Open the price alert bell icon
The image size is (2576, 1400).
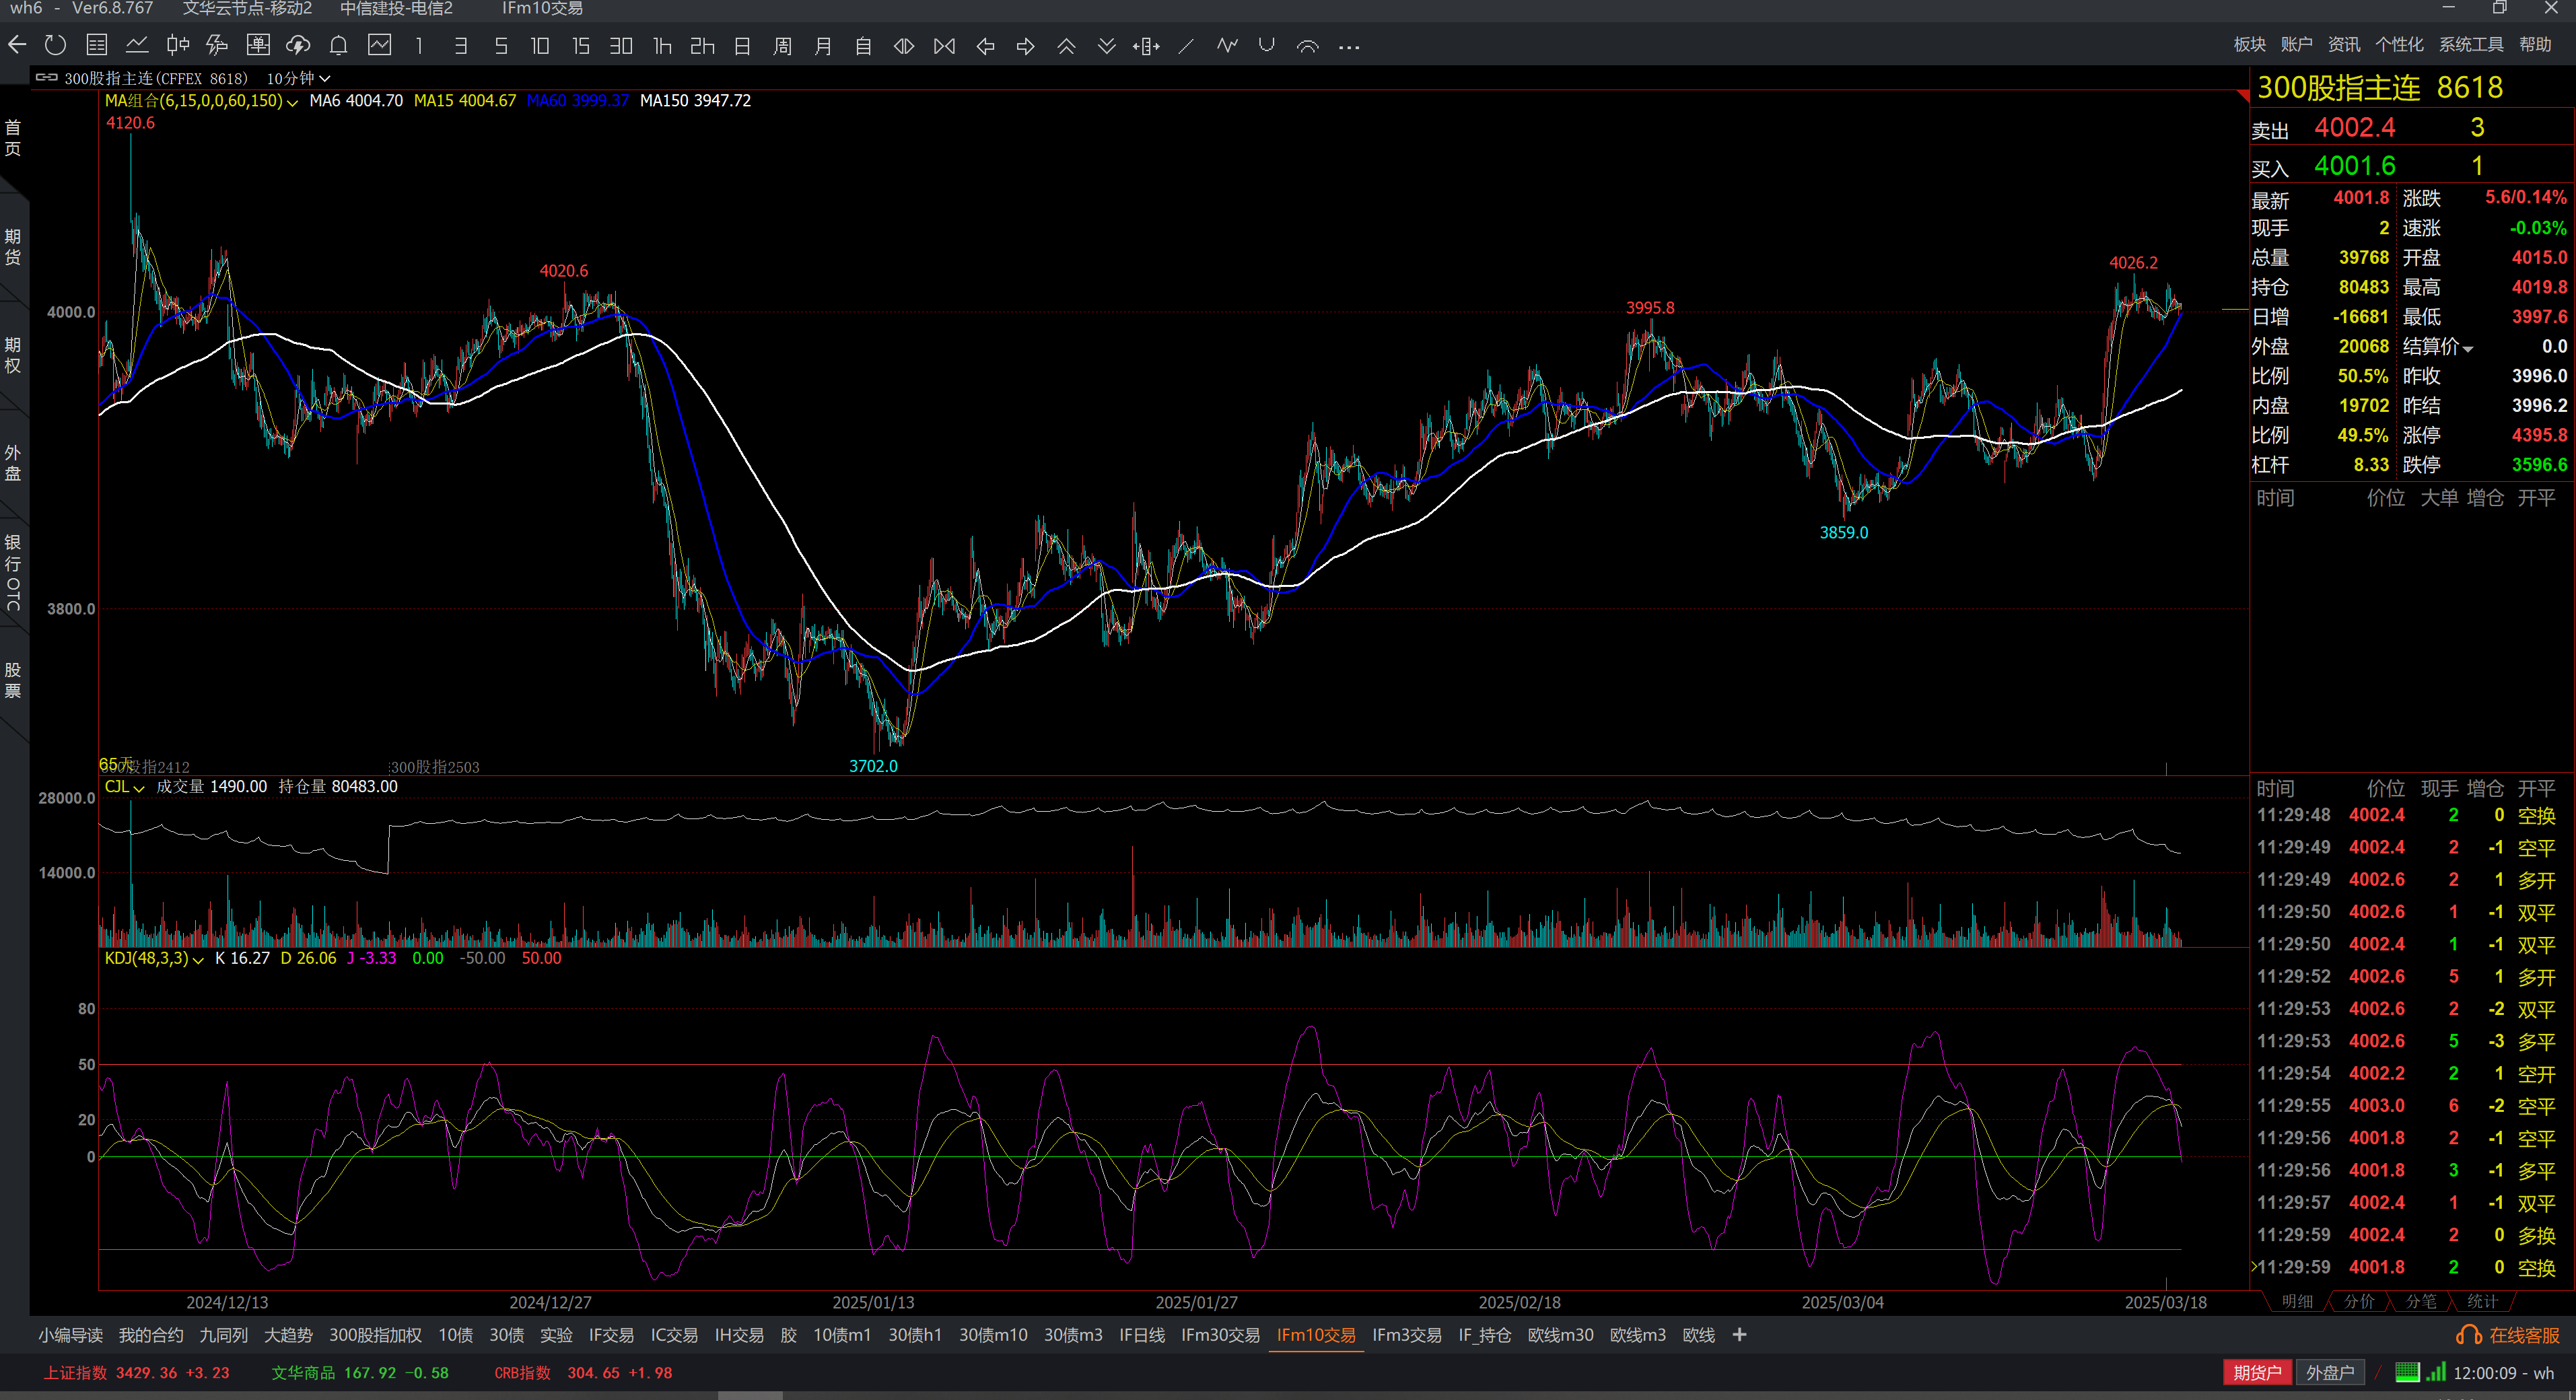click(339, 45)
